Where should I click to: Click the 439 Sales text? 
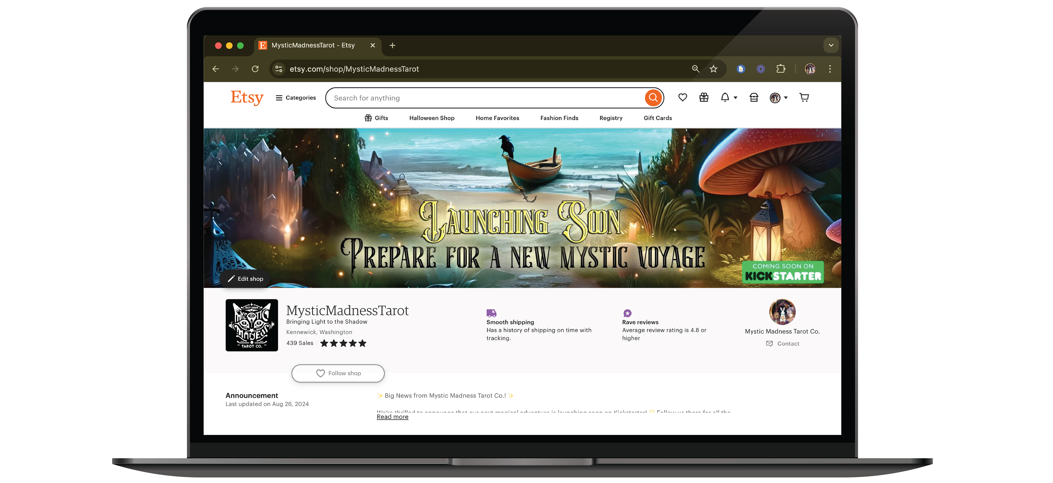(300, 343)
